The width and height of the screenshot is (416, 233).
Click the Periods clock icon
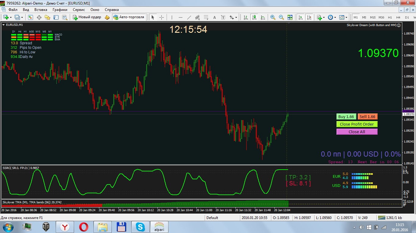(330, 17)
